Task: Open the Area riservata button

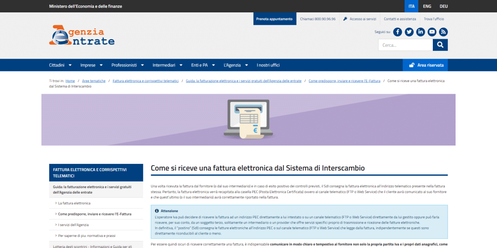Action: [x=425, y=65]
